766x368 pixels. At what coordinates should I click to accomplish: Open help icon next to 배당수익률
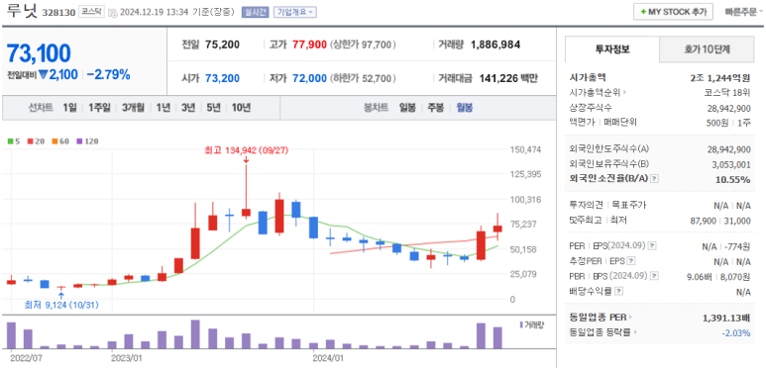pyautogui.click(x=619, y=292)
